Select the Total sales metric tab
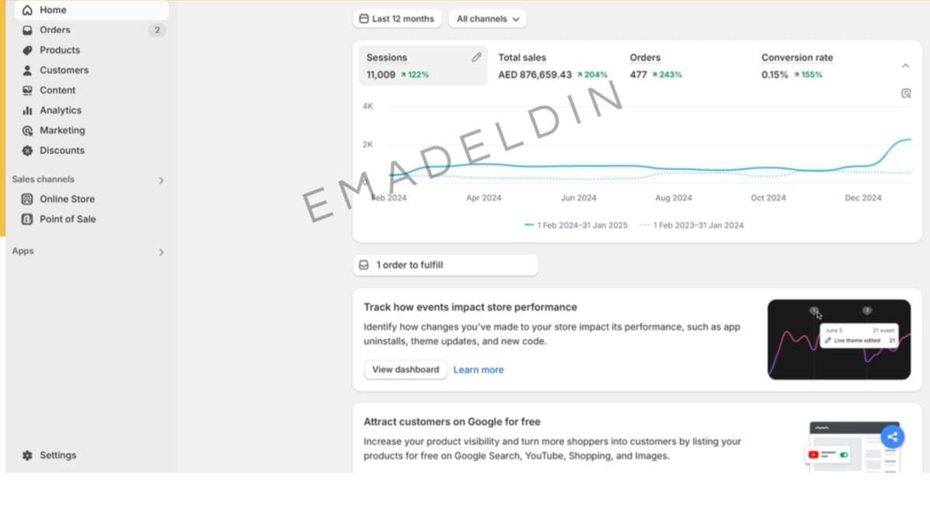The height and width of the screenshot is (506, 930). (x=552, y=66)
